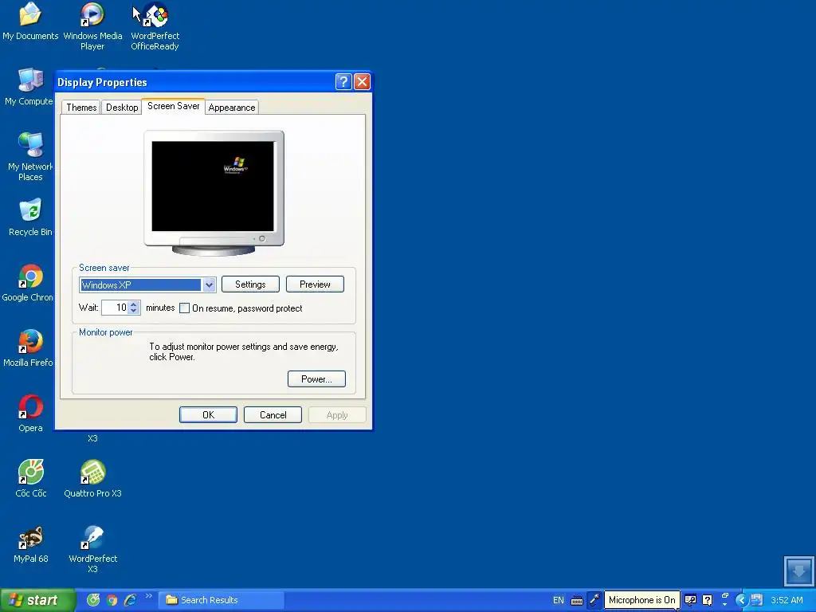Click the large down-arrow desktop widget

798,571
